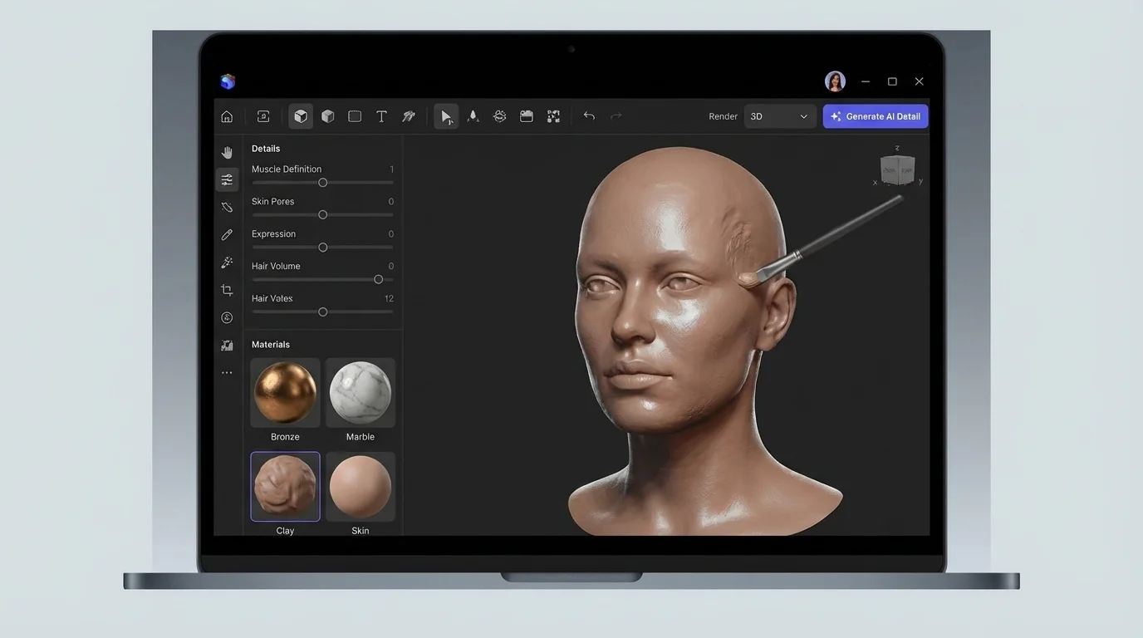Select the rounded rectangle shape tool
This screenshot has height=638, width=1143.
[x=355, y=116]
